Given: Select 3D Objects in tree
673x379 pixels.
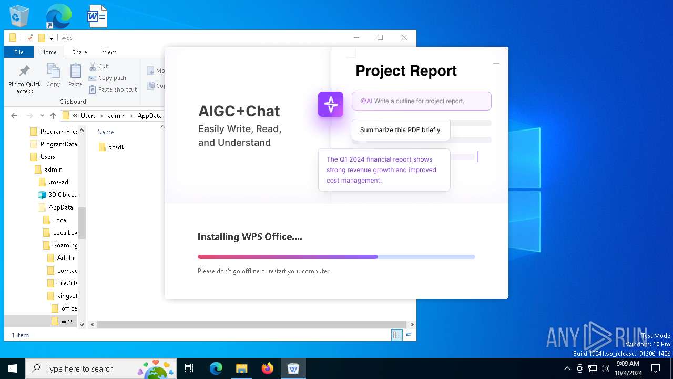Looking at the screenshot, I should coord(58,195).
